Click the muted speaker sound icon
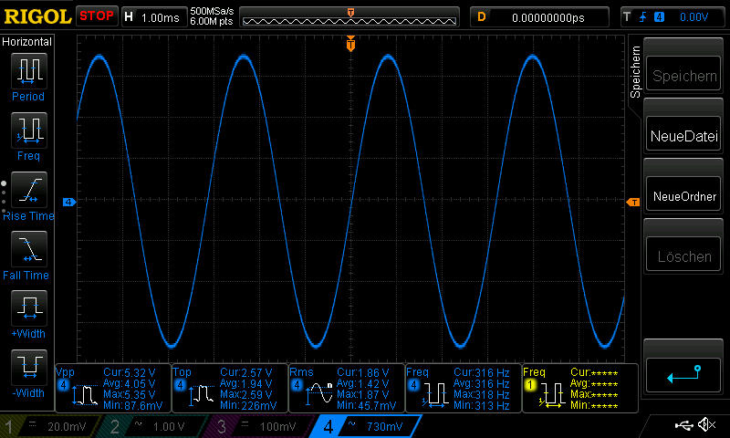Image resolution: width=730 pixels, height=438 pixels. (x=706, y=424)
